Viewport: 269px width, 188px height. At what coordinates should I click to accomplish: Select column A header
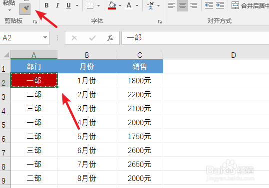click(x=34, y=55)
